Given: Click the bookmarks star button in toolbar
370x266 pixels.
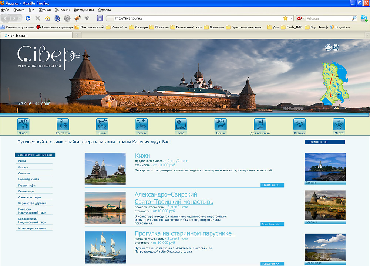Looking at the screenshot, I should pos(100,18).
